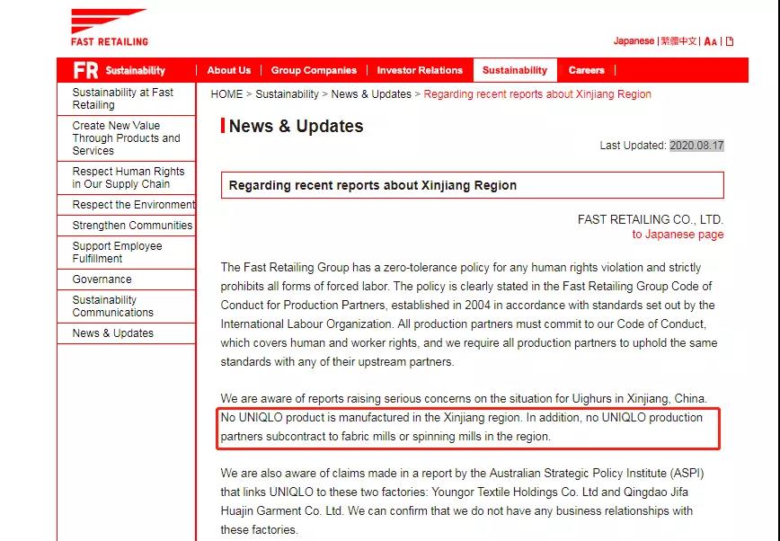The image size is (780, 541).
Task: Open Governance sidebar item
Action: pyautogui.click(x=127, y=279)
